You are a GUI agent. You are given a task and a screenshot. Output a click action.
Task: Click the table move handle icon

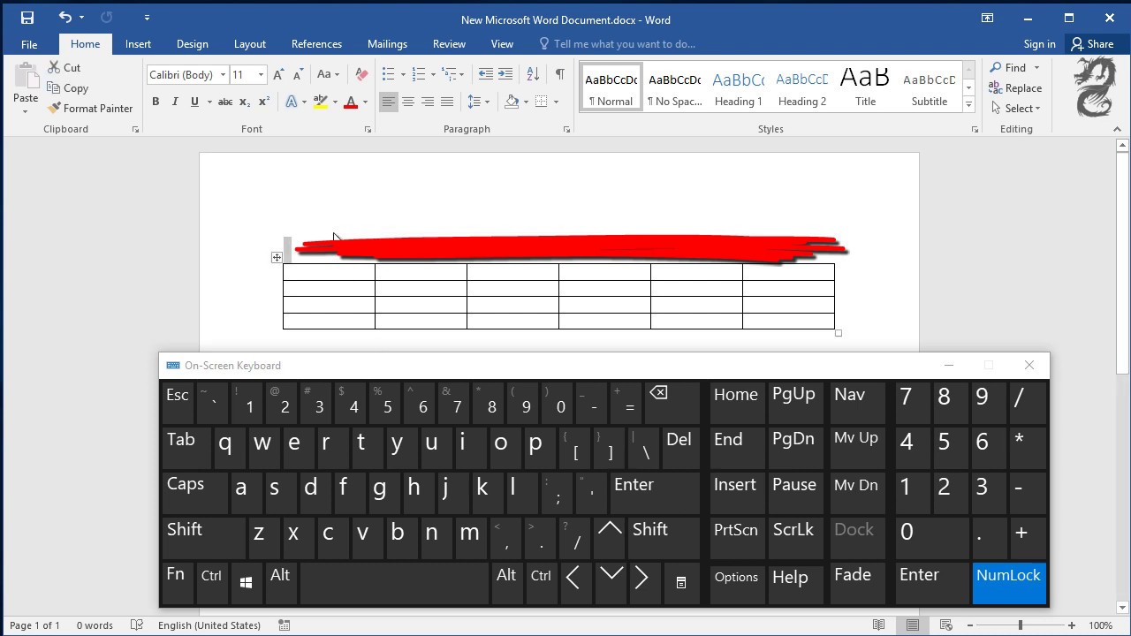(277, 257)
